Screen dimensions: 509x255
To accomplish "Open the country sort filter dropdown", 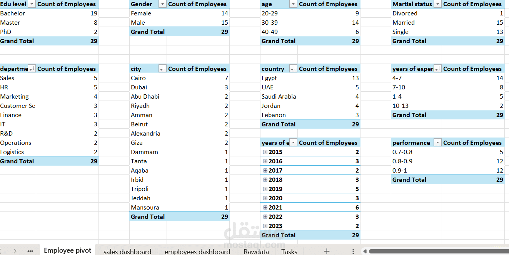I will pos(293,69).
